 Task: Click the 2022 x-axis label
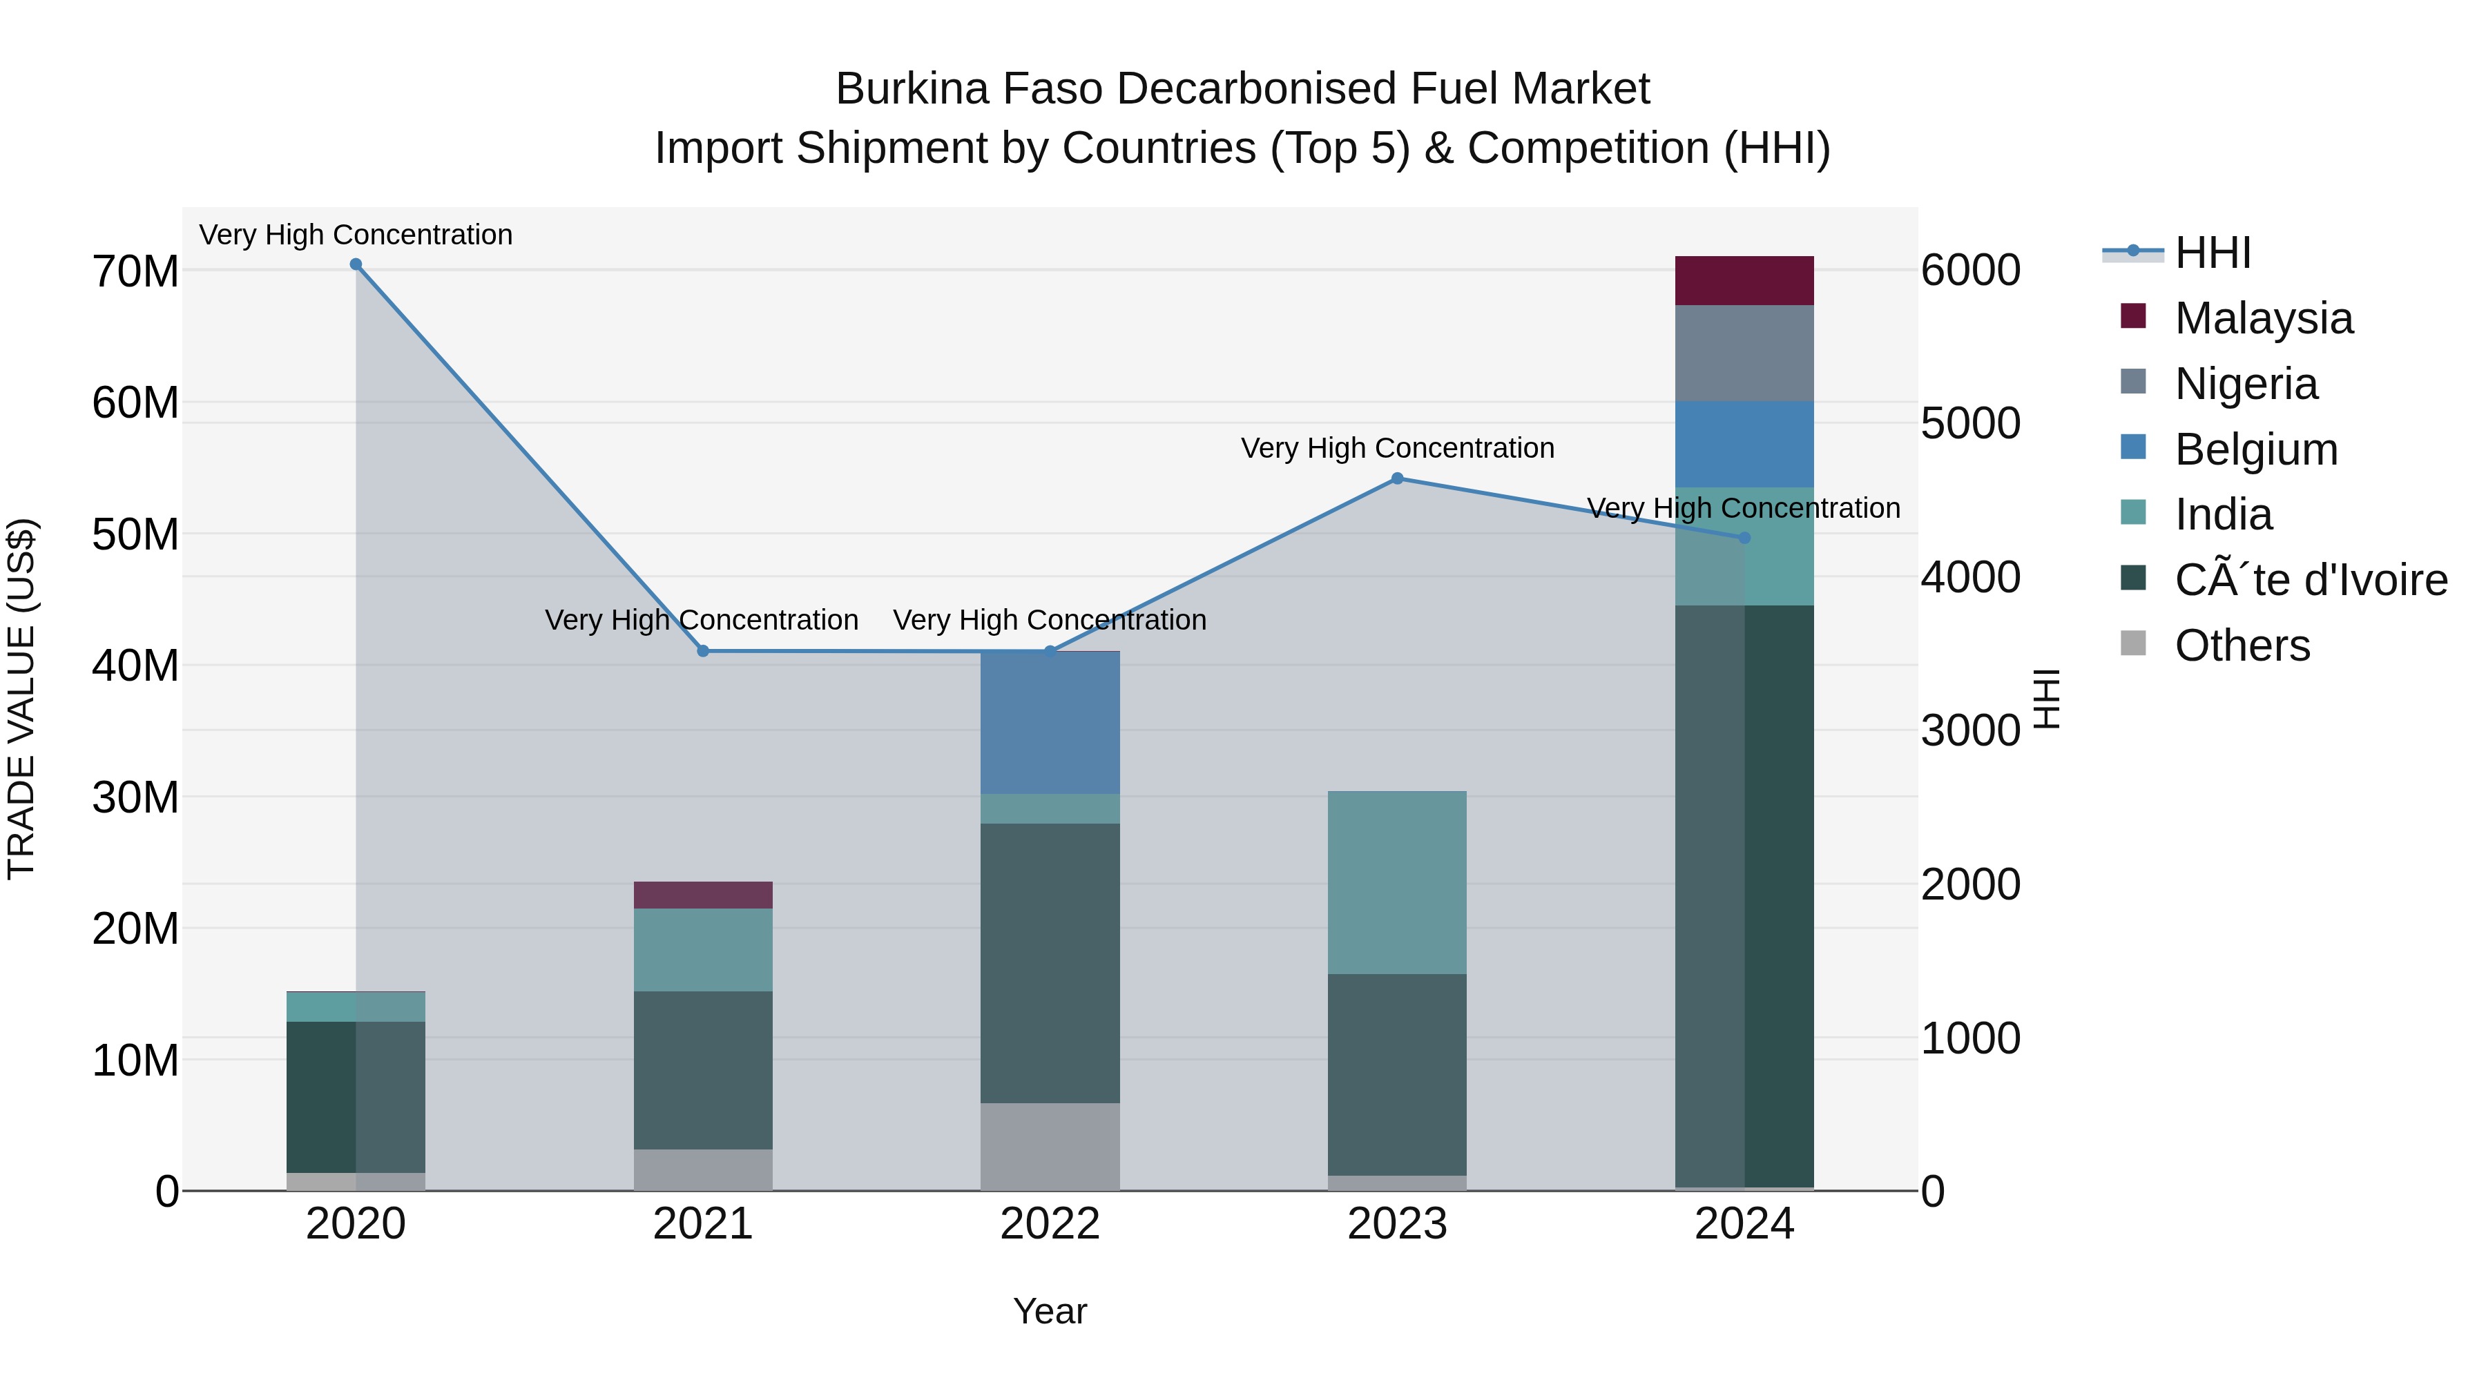tap(1050, 1224)
